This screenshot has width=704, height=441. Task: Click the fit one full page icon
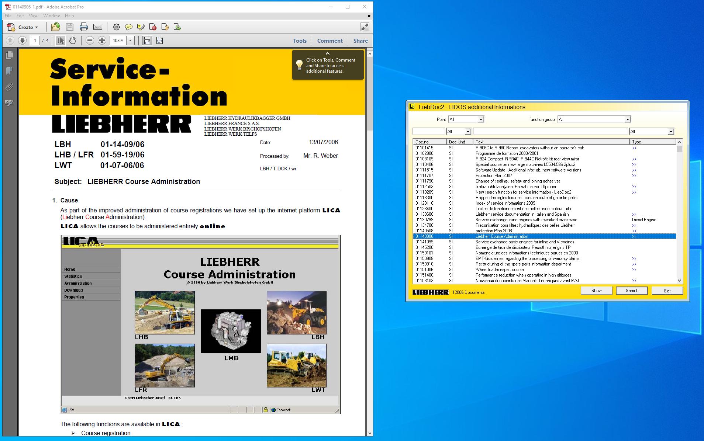pos(159,41)
